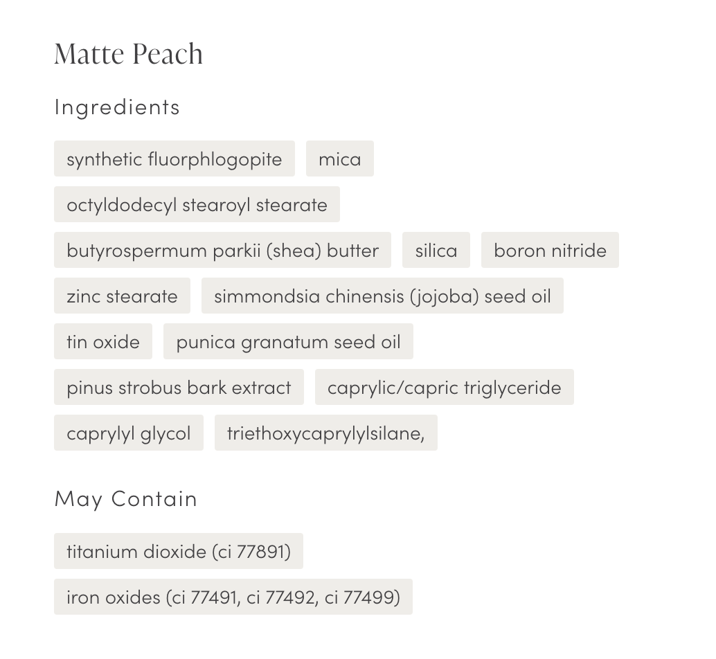
Task: Click the pinus strobus bark extract tag
Action: [179, 388]
